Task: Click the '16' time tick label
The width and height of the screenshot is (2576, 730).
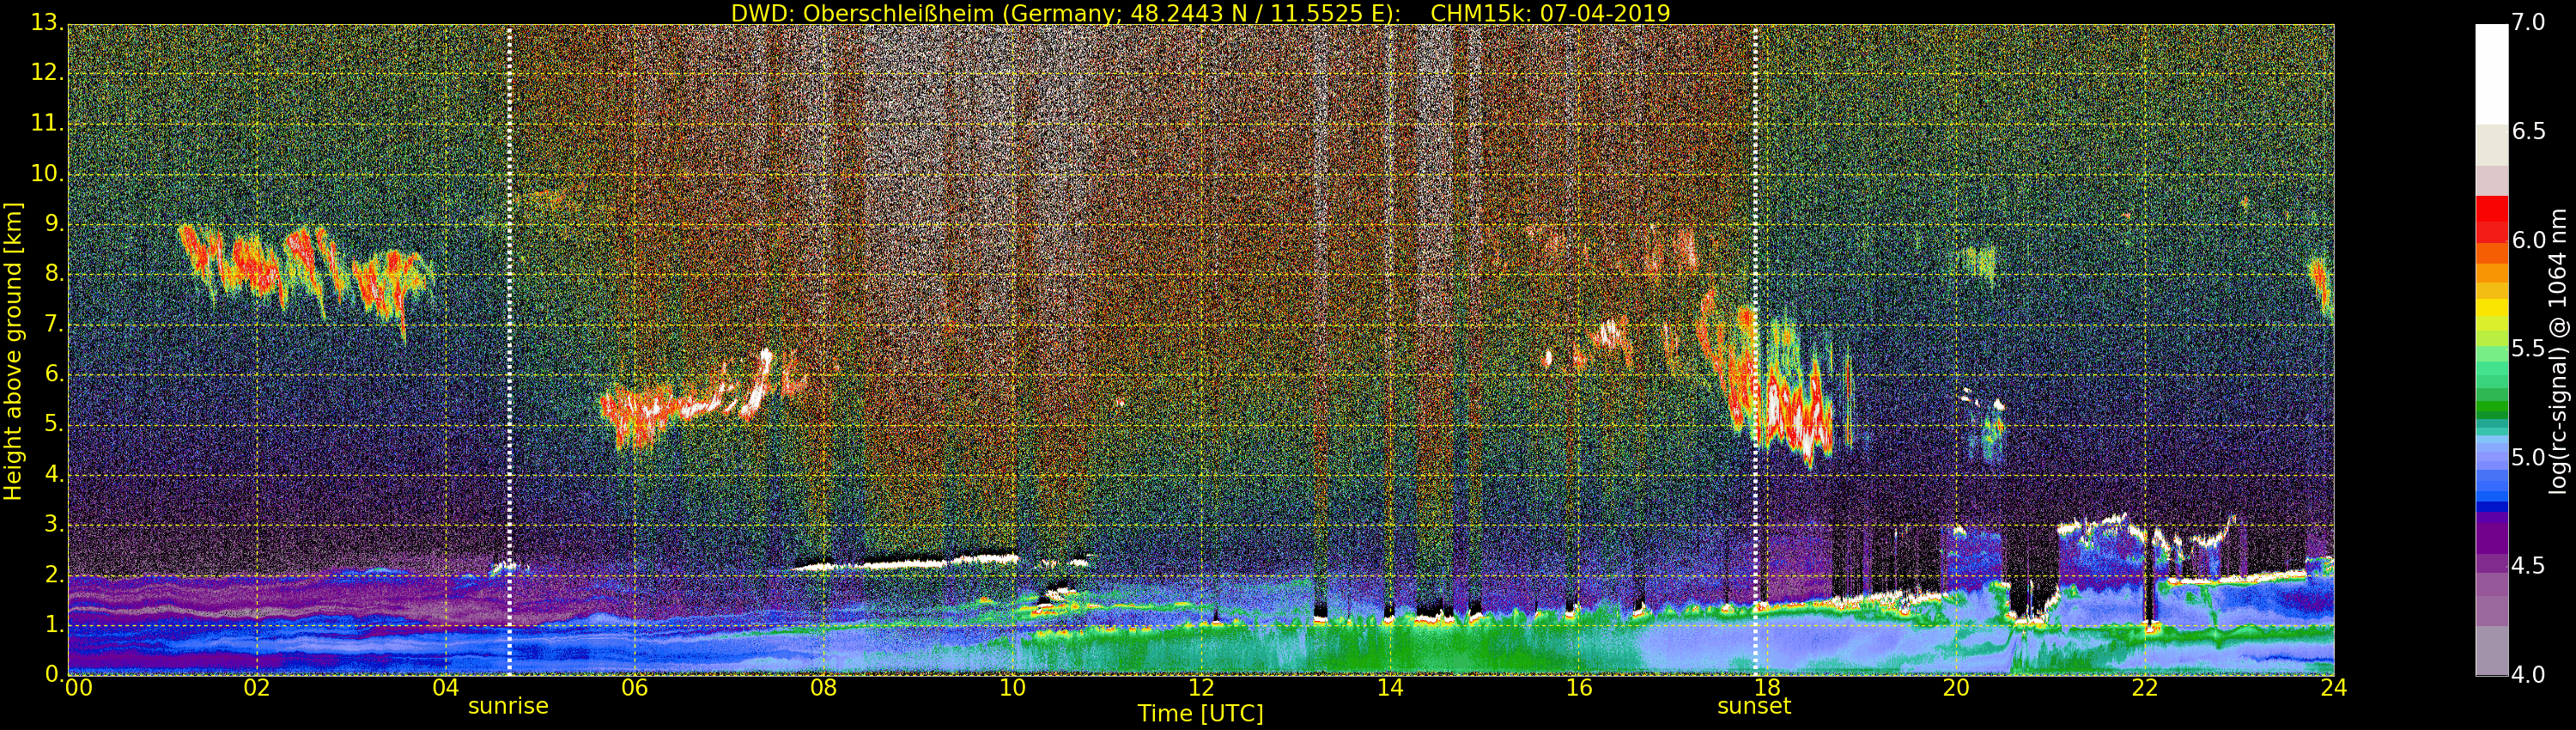Action: coord(1578,688)
